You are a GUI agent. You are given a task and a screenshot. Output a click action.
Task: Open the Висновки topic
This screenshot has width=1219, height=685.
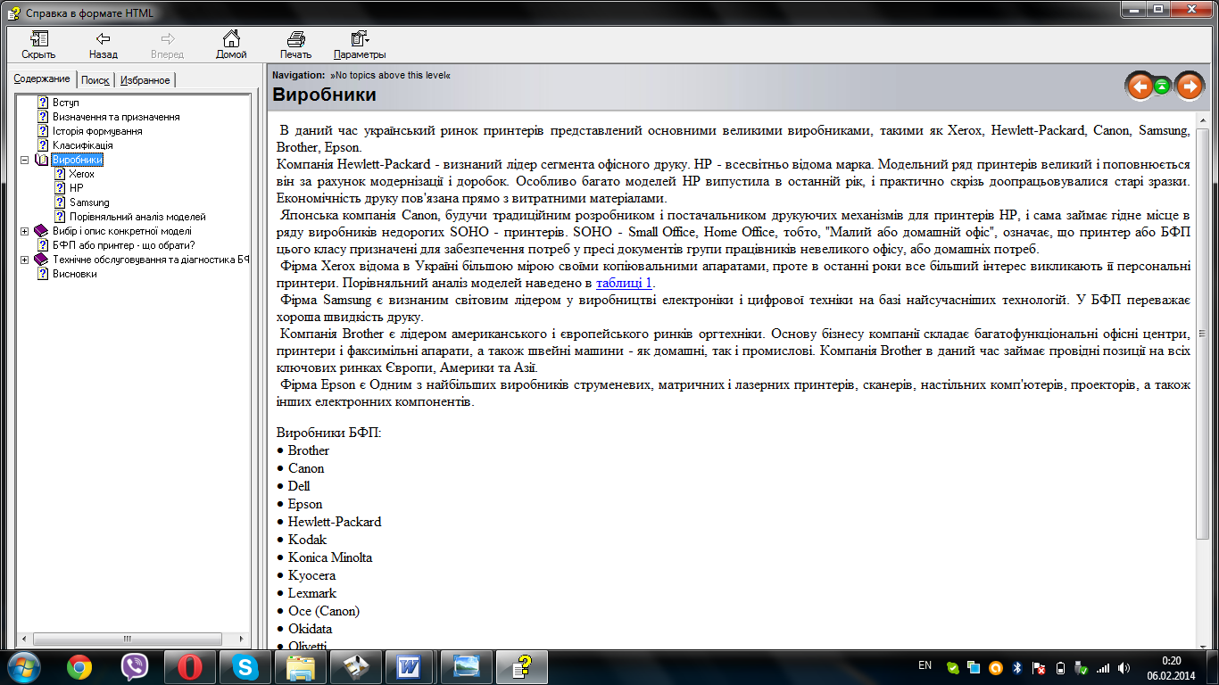[x=75, y=274]
